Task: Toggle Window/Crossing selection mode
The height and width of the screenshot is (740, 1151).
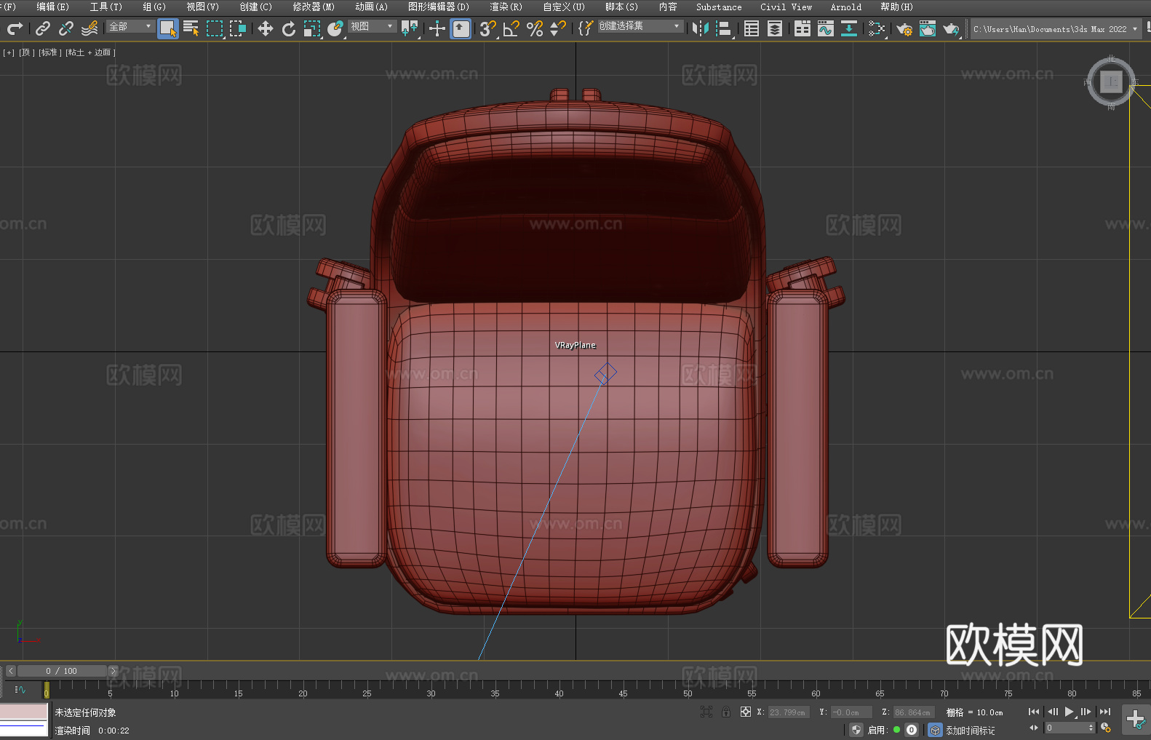Action: tap(238, 28)
